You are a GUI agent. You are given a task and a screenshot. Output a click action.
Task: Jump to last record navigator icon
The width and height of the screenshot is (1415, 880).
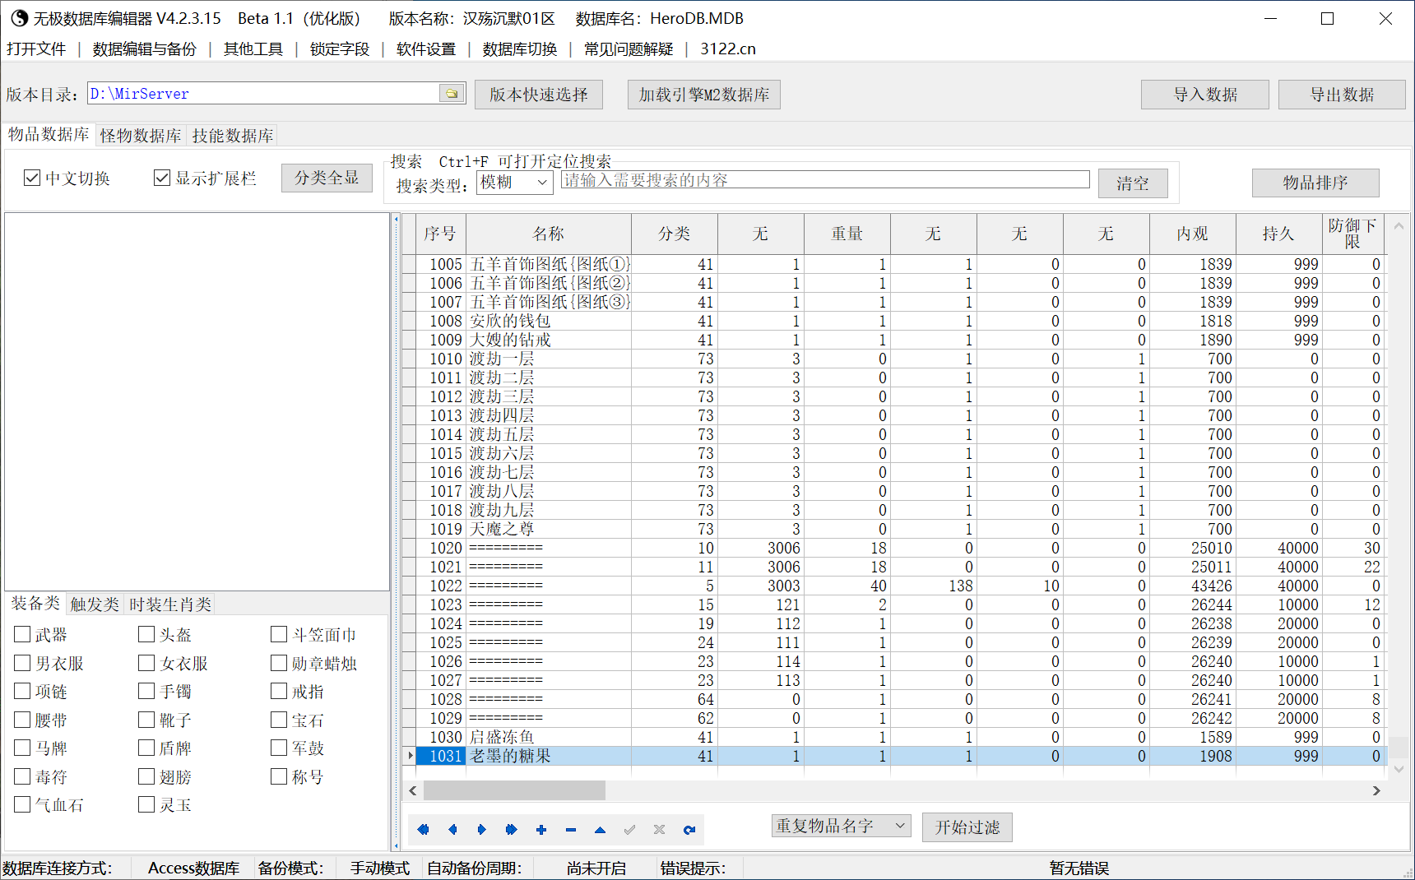[x=512, y=830]
